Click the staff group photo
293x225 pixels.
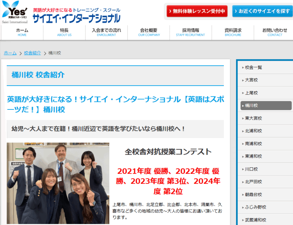tap(58, 183)
